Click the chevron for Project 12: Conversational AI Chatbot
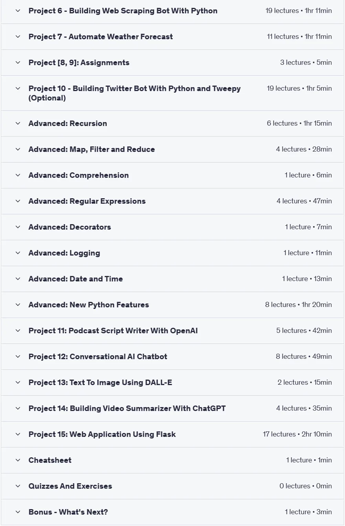The height and width of the screenshot is (526, 345). point(18,357)
